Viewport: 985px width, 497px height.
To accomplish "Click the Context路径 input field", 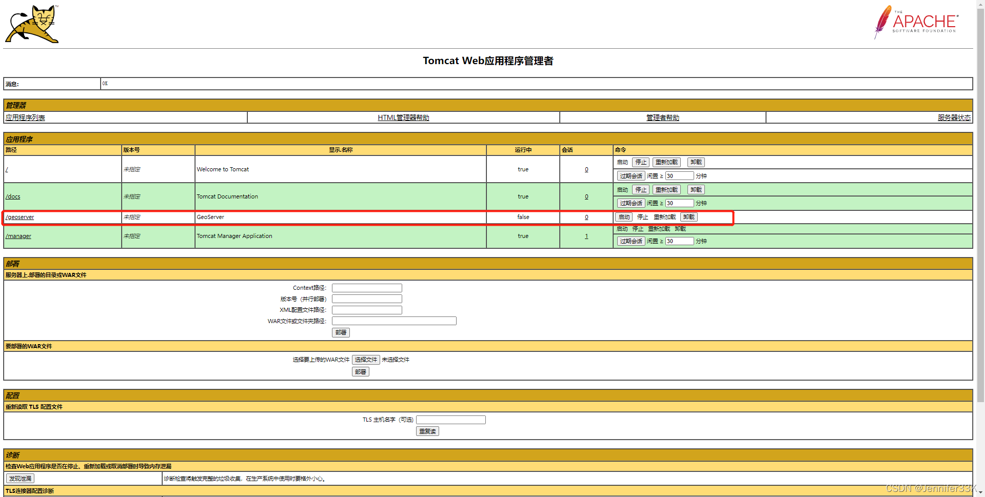I will point(367,288).
